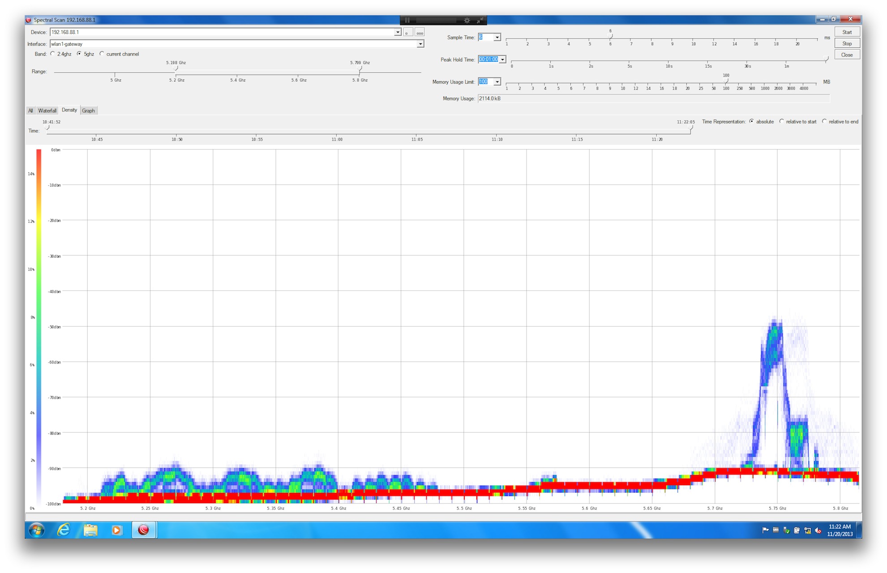Open the Sample Time dropdown
This screenshot has height=573, width=887.
pyautogui.click(x=497, y=38)
